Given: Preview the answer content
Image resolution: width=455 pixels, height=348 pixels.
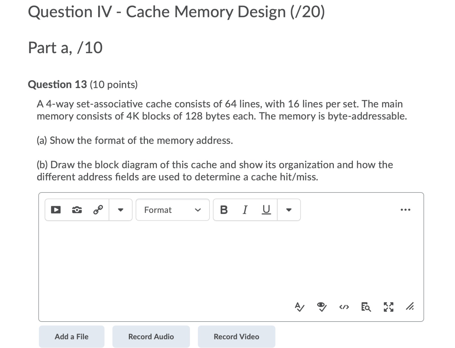Looking at the screenshot, I should point(366,307).
